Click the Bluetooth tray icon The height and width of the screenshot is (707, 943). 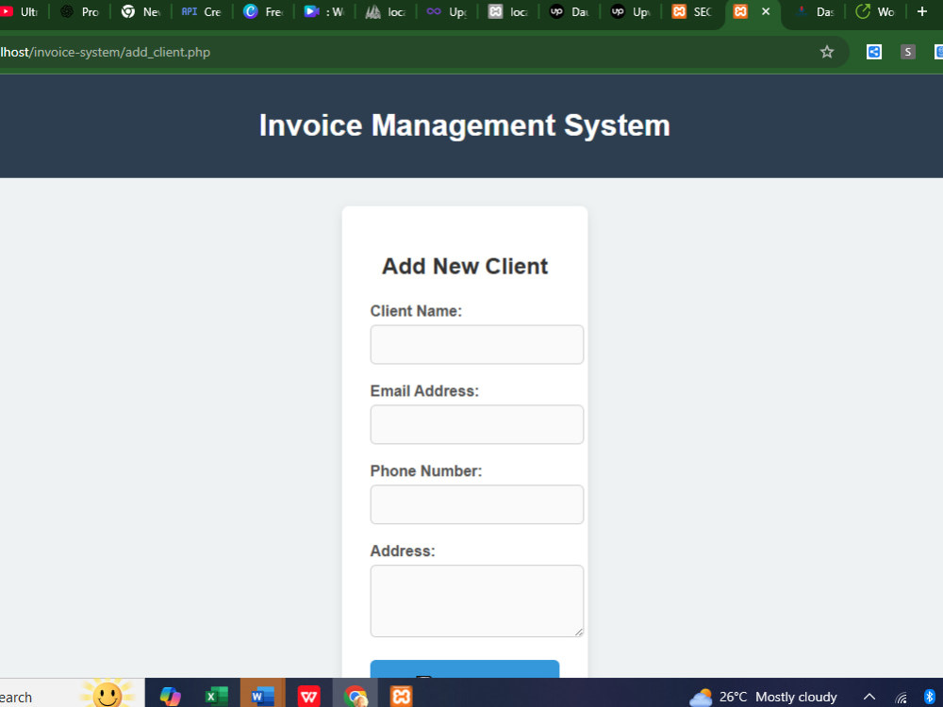pyautogui.click(x=929, y=697)
